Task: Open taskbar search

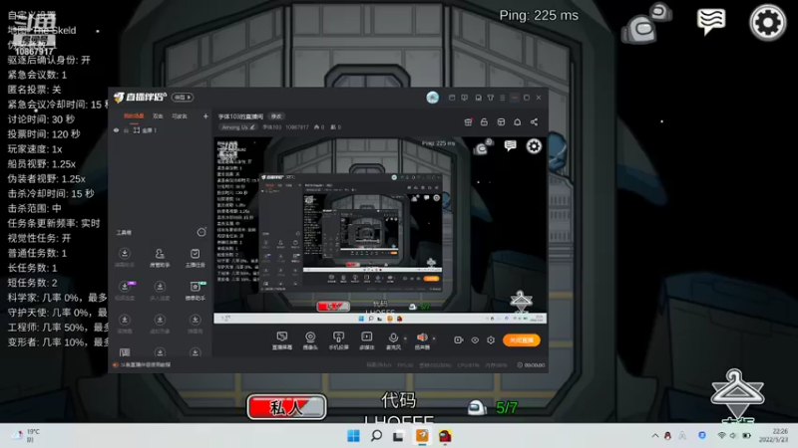Action: pos(376,436)
